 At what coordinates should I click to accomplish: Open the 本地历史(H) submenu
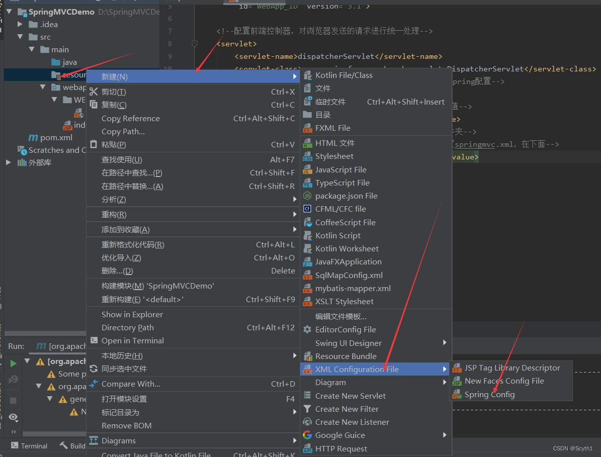193,356
